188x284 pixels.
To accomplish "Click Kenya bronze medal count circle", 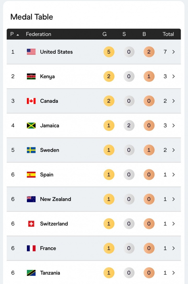I will [x=149, y=76].
